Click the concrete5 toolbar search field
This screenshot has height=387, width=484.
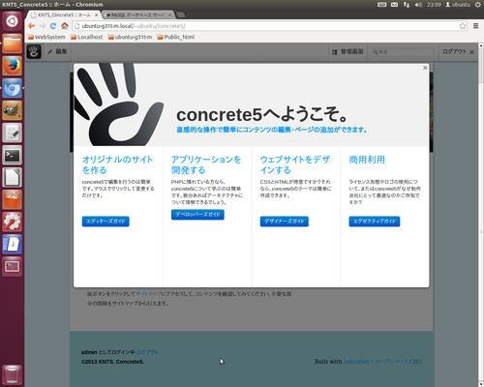(403, 51)
